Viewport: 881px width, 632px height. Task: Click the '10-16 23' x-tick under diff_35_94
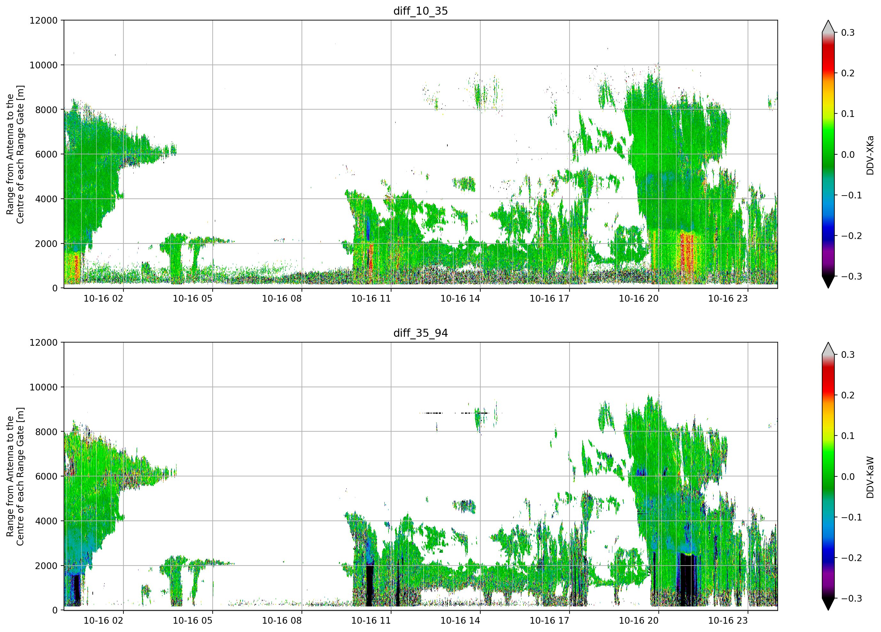point(728,620)
